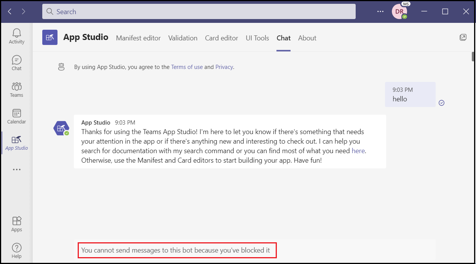Close the Teams window
This screenshot has width=476, height=264.
[466, 11]
